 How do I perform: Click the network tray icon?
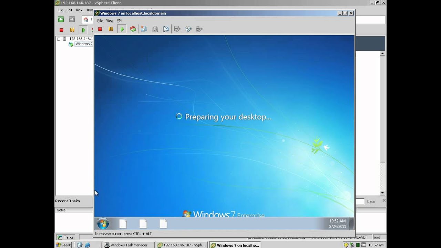352,245
